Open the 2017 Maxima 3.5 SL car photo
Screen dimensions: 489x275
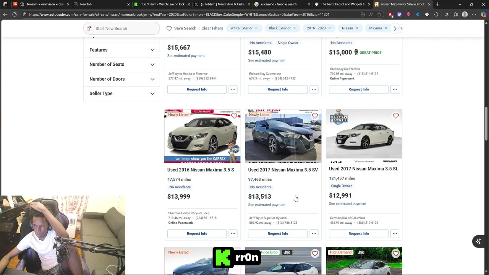(364, 136)
